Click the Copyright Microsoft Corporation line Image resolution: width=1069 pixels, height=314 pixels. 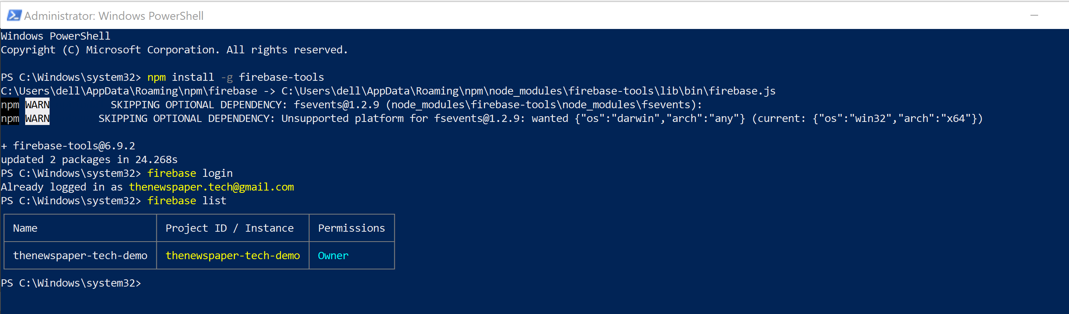pyautogui.click(x=174, y=50)
